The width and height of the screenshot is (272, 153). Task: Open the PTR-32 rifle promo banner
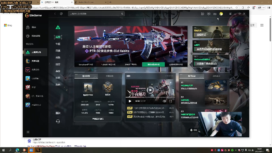(131, 44)
